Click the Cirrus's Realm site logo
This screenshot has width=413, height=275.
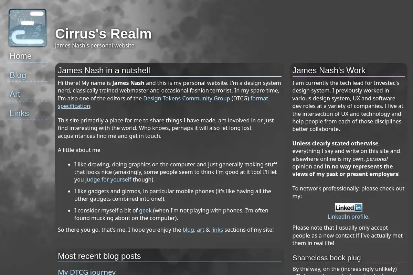pyautogui.click(x=28, y=28)
